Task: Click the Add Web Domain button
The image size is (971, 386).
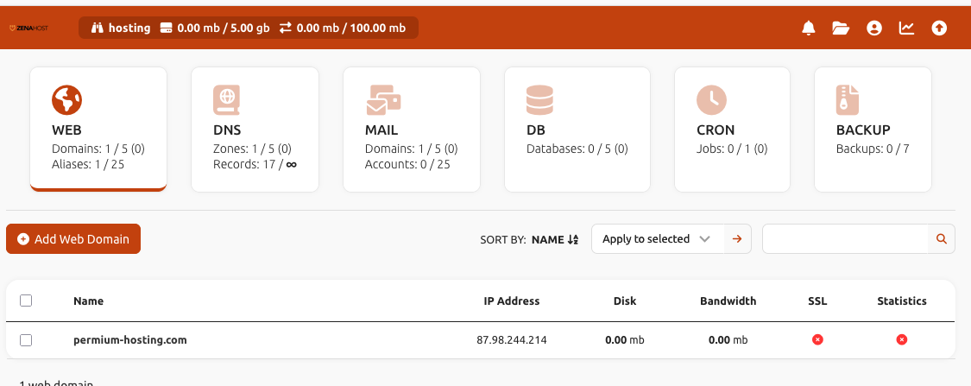Action: pos(73,239)
